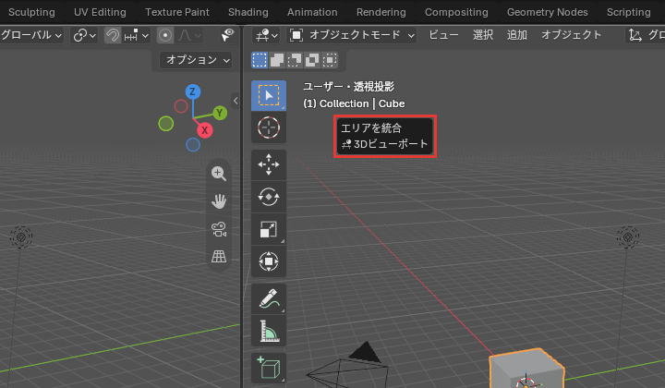Open the オブジェクト menu
The width and height of the screenshot is (665, 388).
coord(572,35)
